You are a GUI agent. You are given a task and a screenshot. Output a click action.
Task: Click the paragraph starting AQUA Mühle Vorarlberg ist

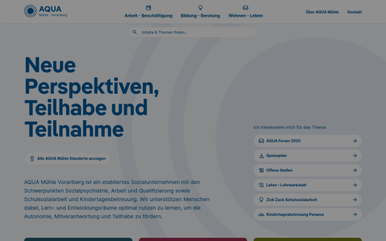(116, 199)
